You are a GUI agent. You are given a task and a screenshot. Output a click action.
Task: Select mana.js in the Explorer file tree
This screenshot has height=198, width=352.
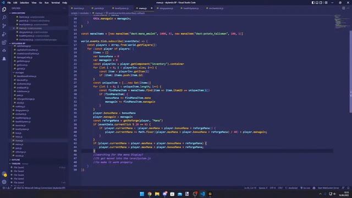(19, 141)
